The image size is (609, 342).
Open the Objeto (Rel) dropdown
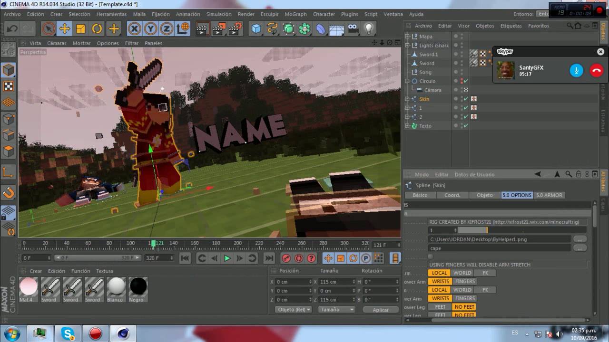point(293,309)
